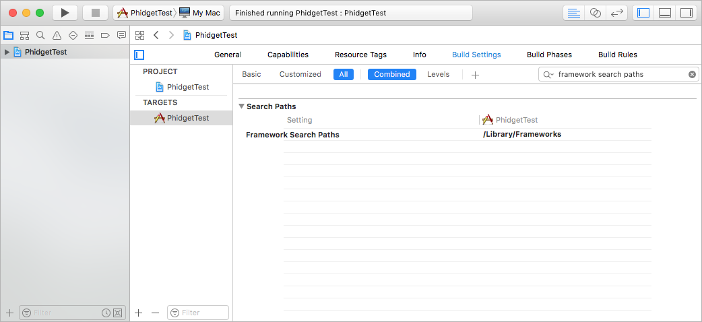Select the Framework Search Paths setting
This screenshot has height=322, width=702.
point(292,134)
